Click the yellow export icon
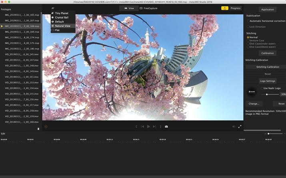Viewport: 286px width, 178px height. (224, 8)
